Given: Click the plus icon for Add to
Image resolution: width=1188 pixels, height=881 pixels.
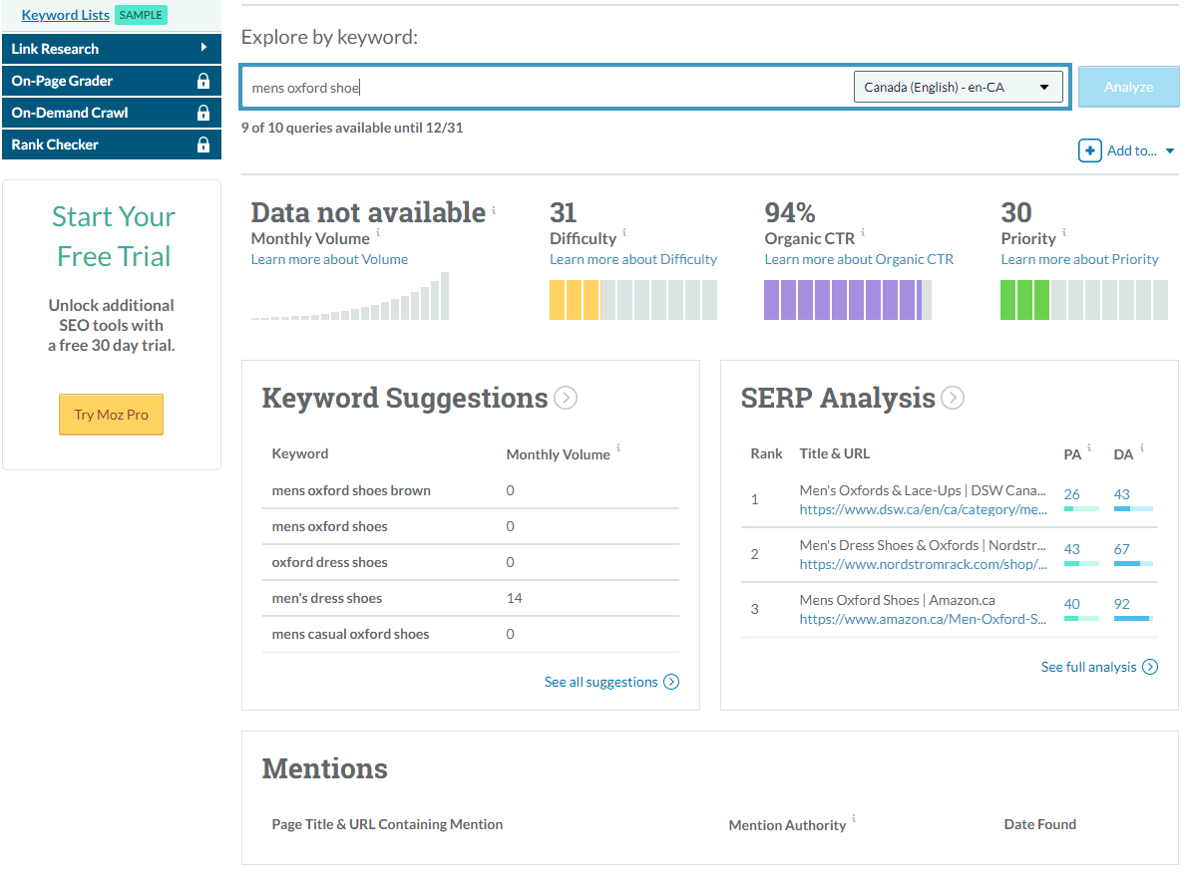Looking at the screenshot, I should (1089, 150).
